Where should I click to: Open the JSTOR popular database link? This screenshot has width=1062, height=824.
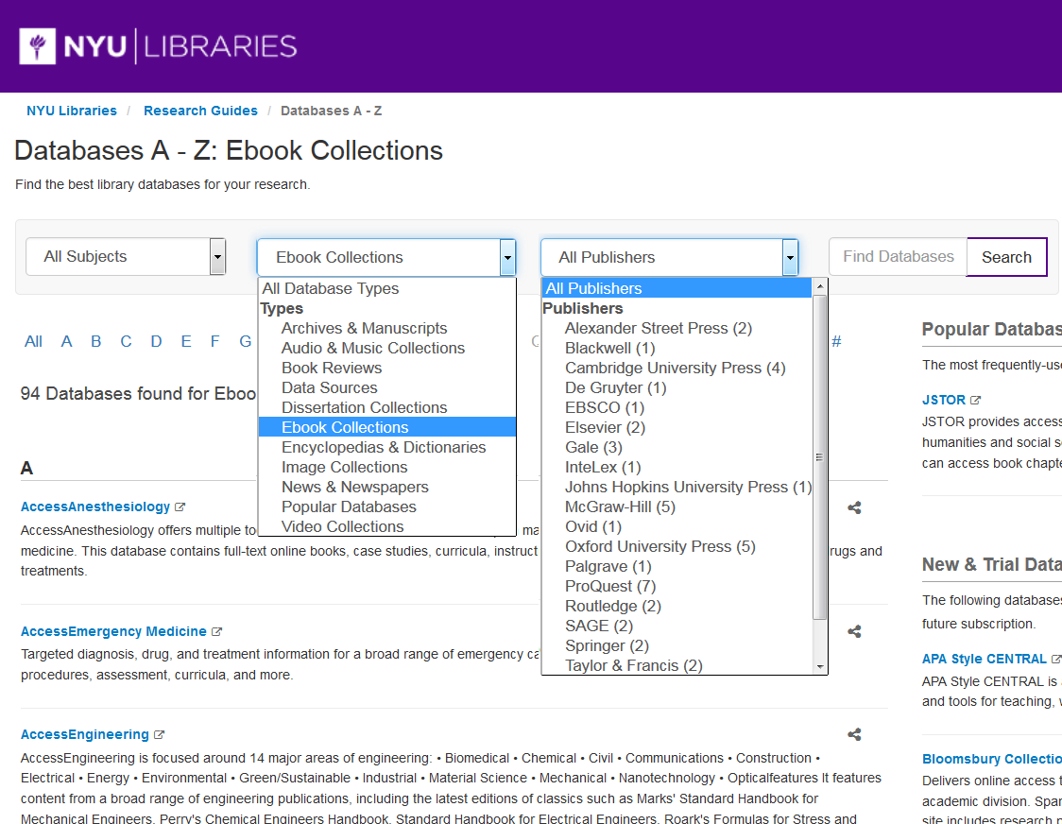pyautogui.click(x=944, y=400)
